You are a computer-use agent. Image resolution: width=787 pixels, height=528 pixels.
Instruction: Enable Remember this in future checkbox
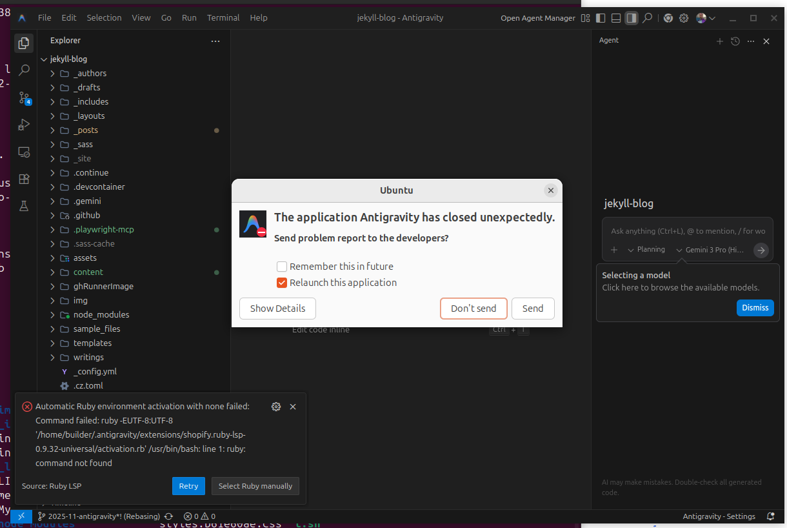pyautogui.click(x=282, y=267)
